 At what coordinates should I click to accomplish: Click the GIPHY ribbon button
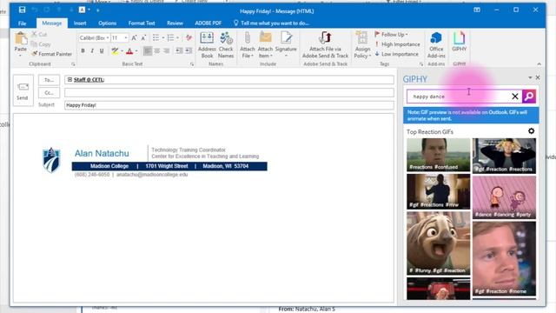pos(460,42)
